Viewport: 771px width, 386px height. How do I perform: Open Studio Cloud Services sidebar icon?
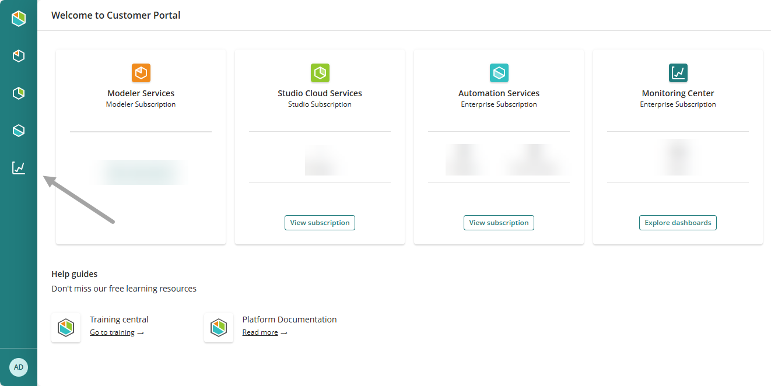click(19, 93)
